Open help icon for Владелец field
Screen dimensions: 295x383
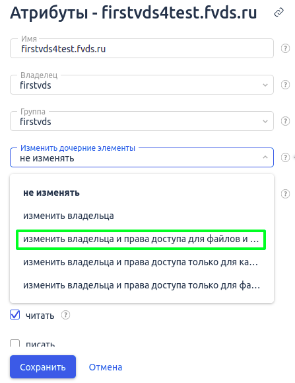[285, 85]
